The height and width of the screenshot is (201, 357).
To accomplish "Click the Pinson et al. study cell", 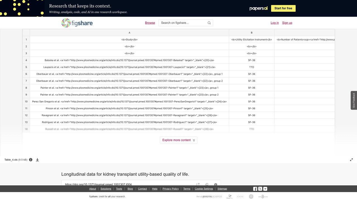I will click(129, 108).
